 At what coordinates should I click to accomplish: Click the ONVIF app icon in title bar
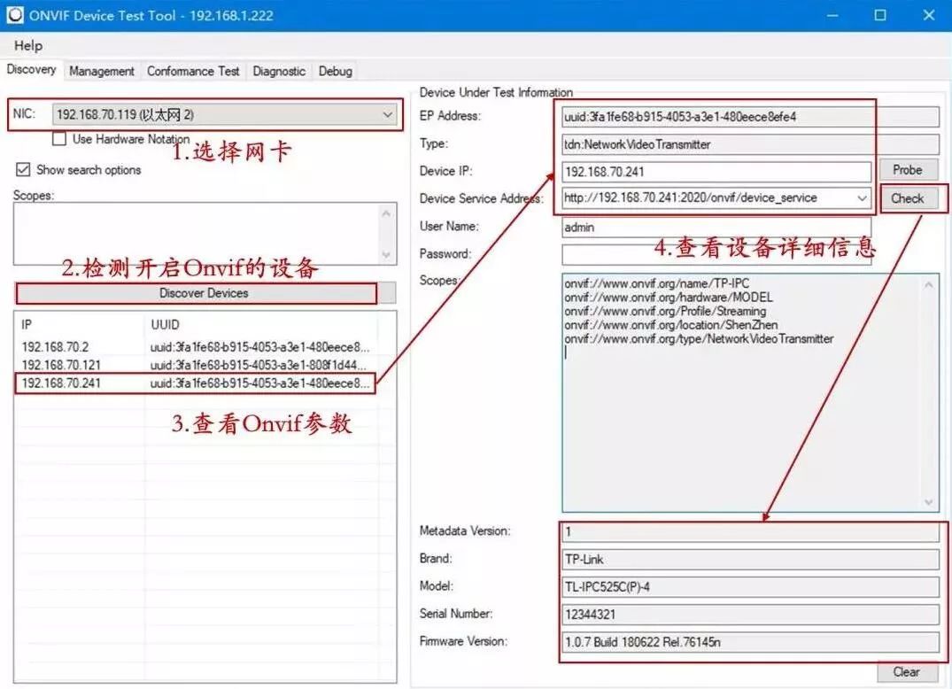point(14,15)
